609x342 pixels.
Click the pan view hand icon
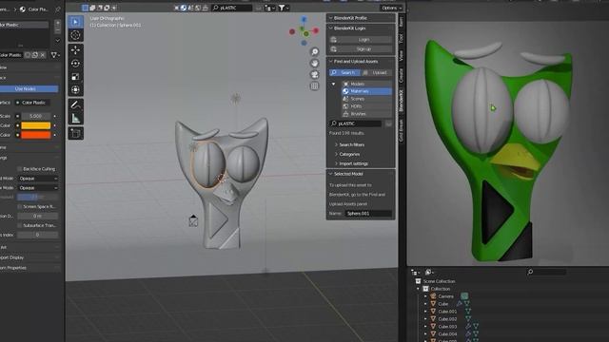click(x=315, y=64)
